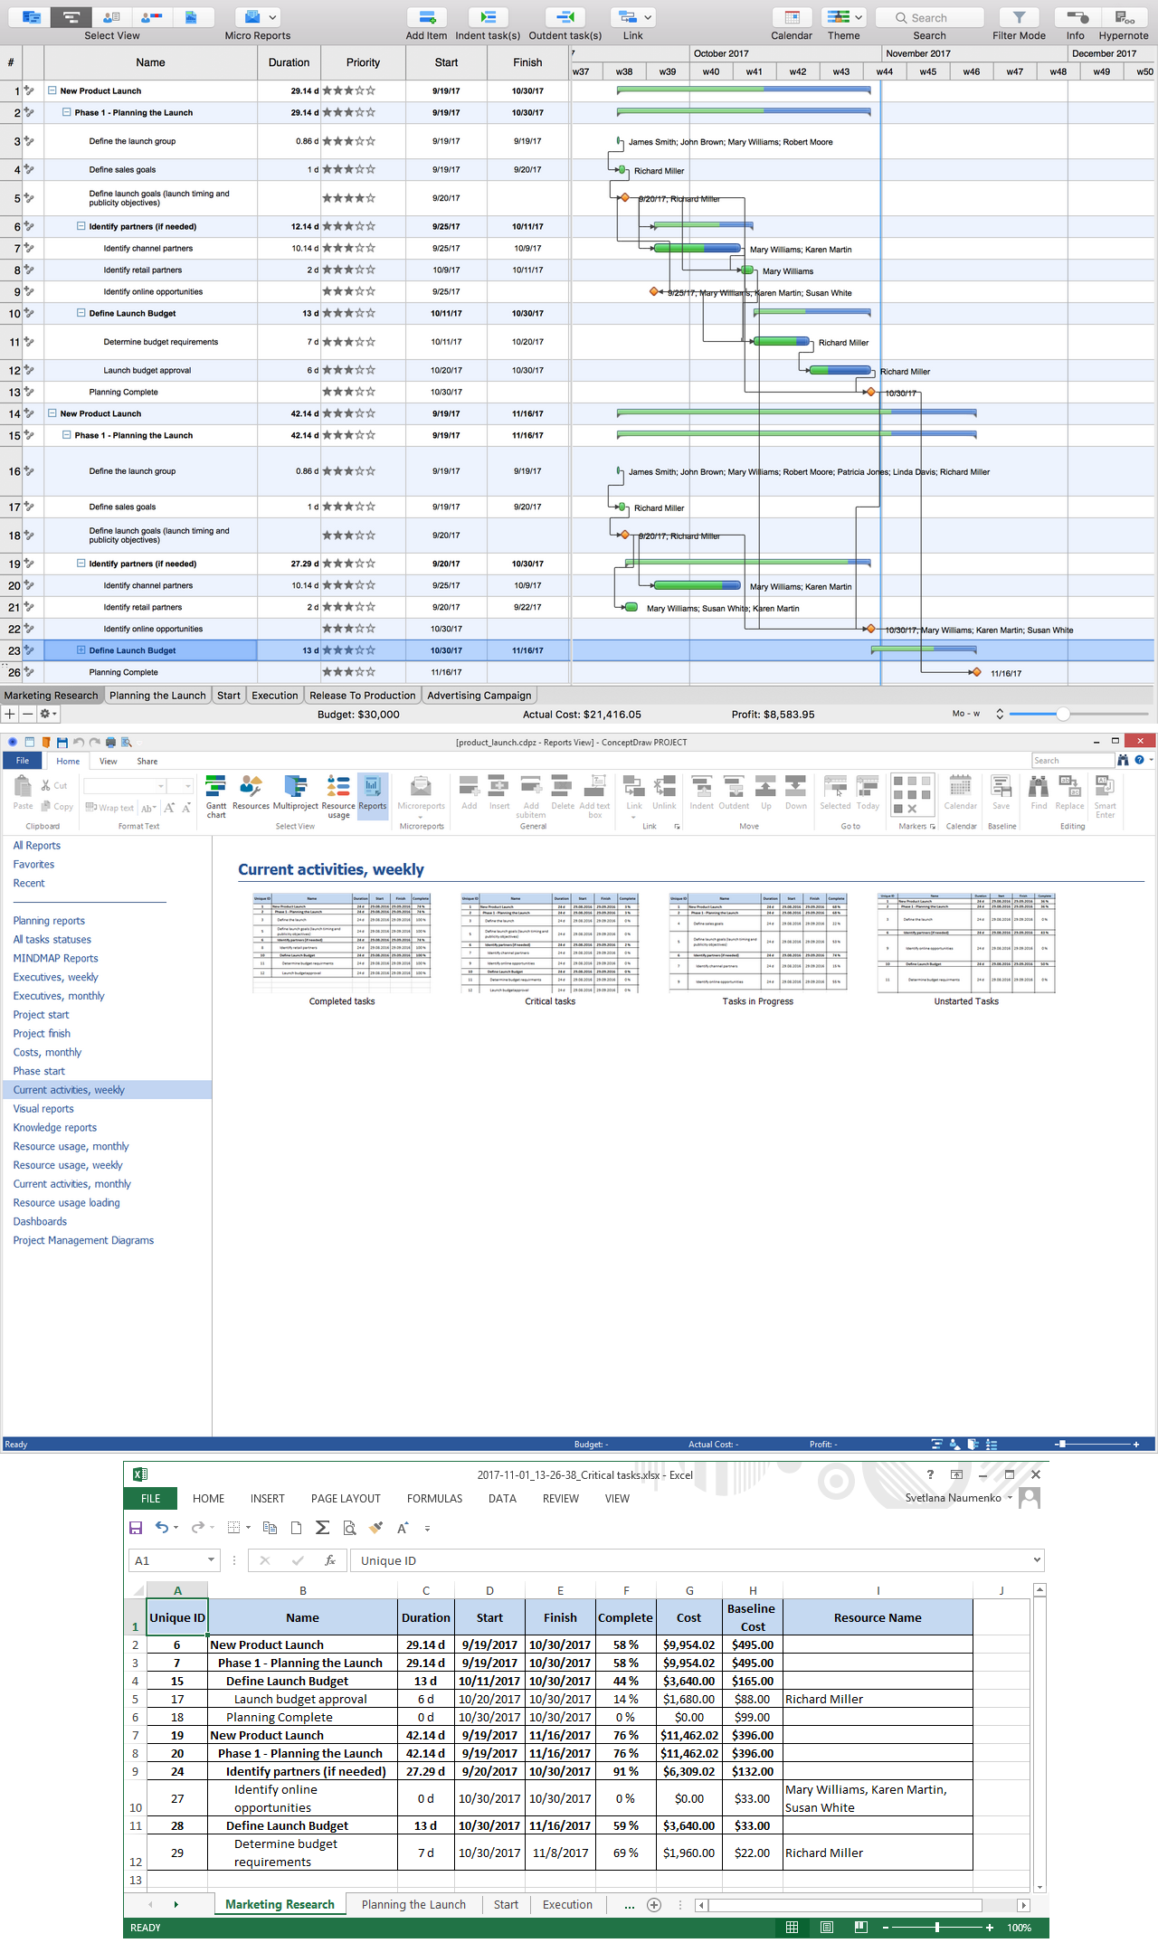Expand the Define Launch Budget row 23

(81, 650)
